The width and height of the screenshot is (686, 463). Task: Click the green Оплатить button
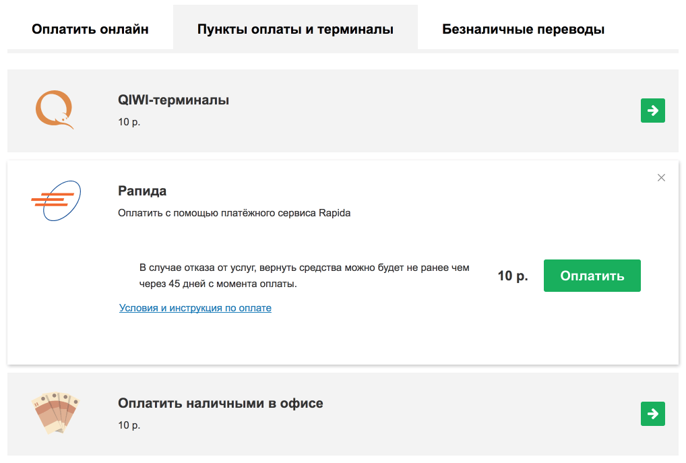point(592,276)
